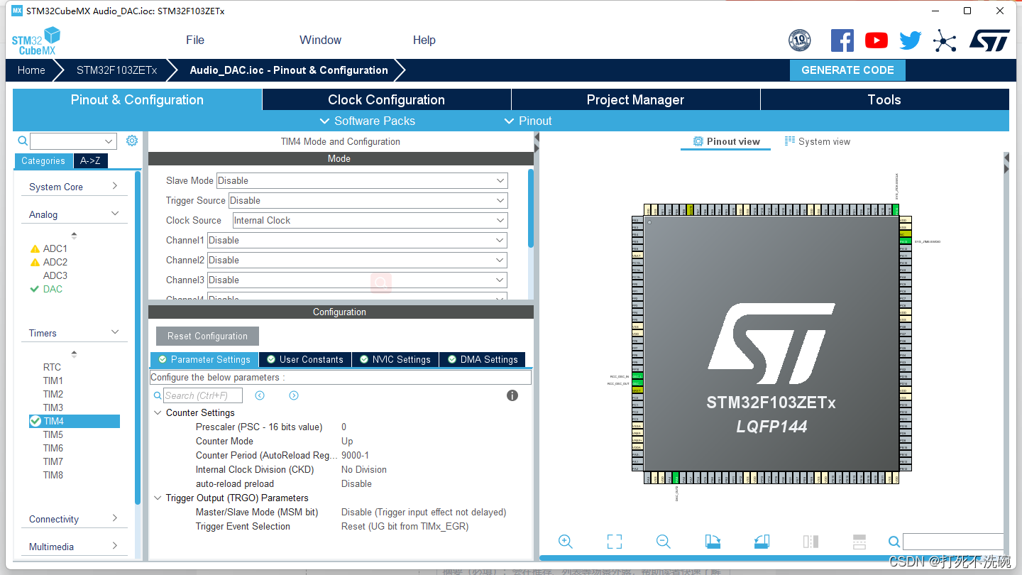The width and height of the screenshot is (1022, 575).
Task: Open the File menu
Action: 195,40
